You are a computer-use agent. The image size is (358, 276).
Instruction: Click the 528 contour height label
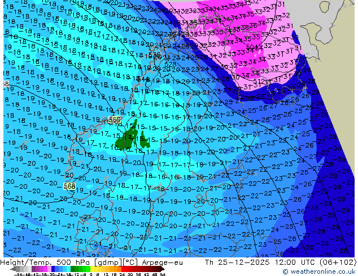point(170,64)
